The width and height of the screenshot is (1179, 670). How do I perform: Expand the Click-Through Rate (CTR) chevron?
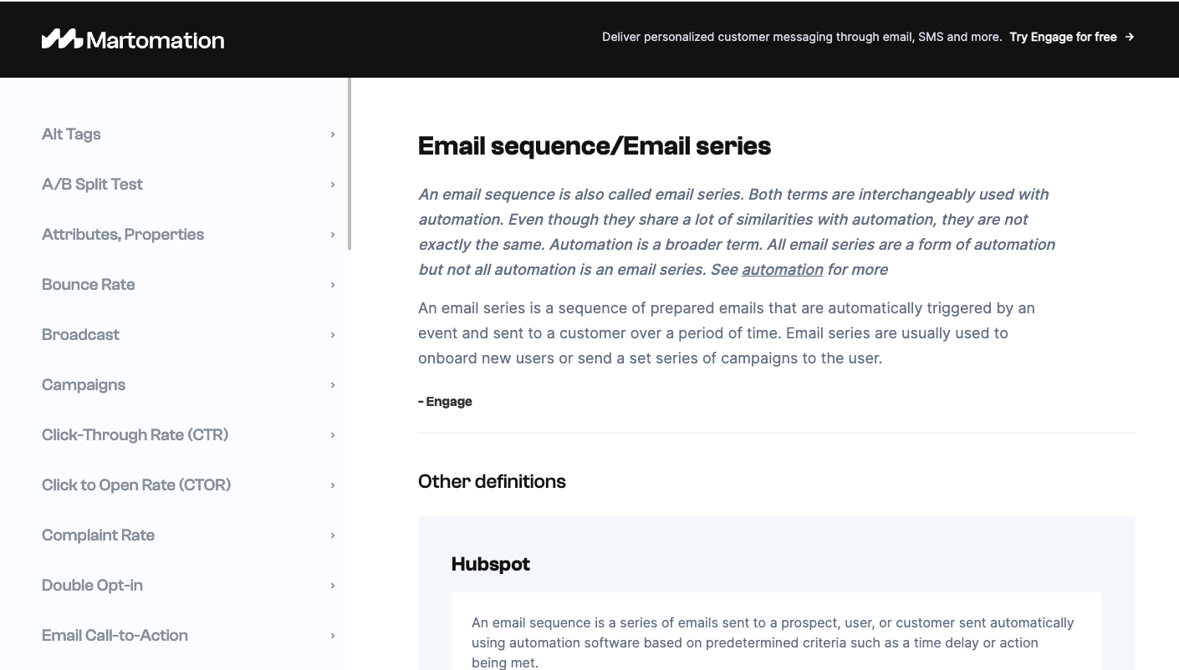[333, 435]
